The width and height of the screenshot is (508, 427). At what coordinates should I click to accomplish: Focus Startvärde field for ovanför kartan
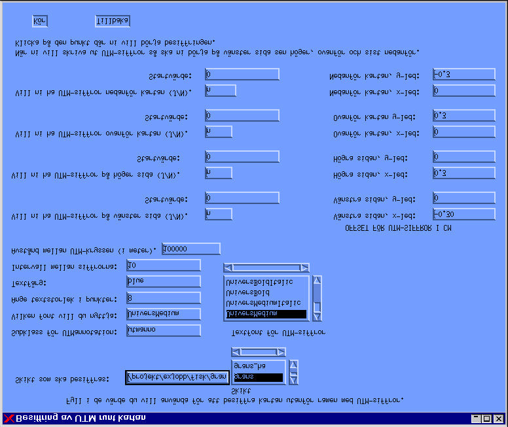242,115
